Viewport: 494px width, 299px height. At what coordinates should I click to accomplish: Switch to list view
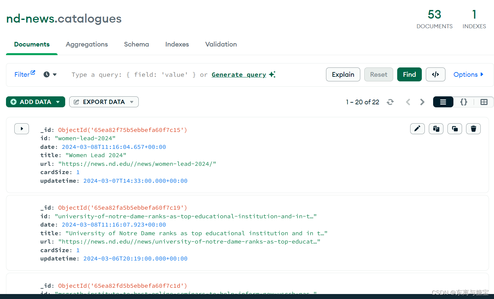[443, 102]
